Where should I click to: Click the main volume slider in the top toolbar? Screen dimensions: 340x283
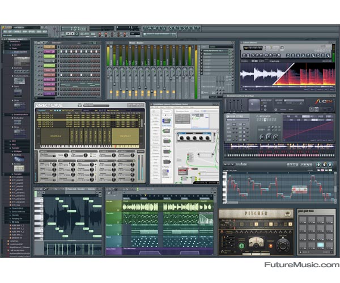coord(54,31)
